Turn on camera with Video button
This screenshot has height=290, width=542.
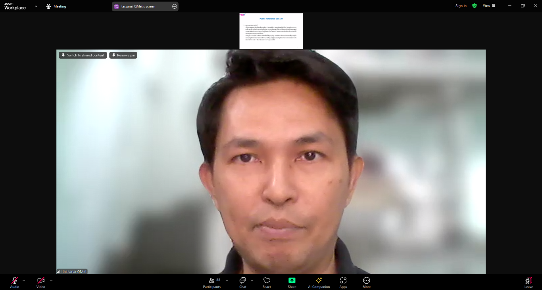click(x=41, y=282)
